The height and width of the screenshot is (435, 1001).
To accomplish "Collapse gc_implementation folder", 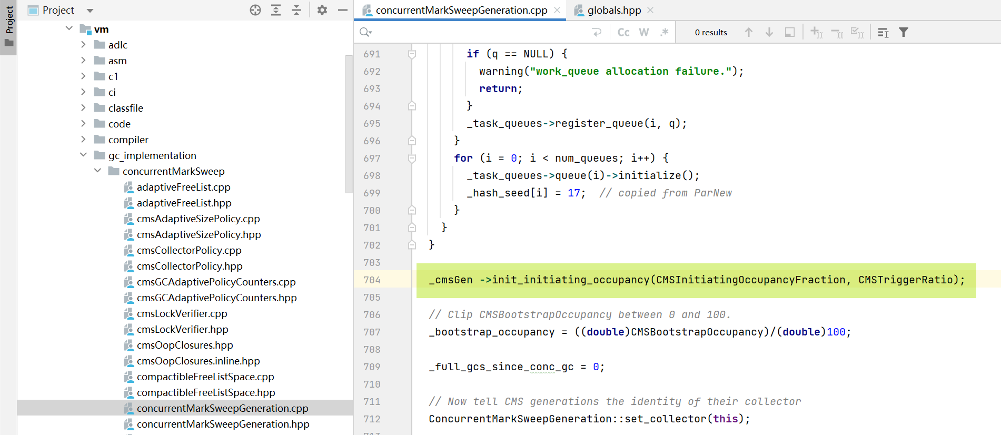I will tap(83, 155).
